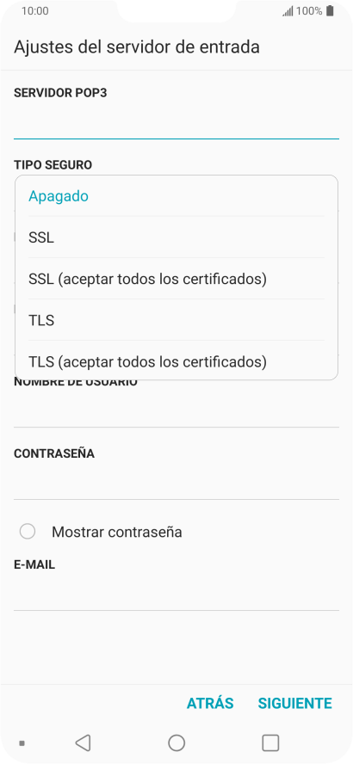353x764 pixels.
Task: Open recent apps square icon
Action: 270,742
